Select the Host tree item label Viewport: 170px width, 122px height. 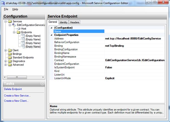[x=24, y=29]
